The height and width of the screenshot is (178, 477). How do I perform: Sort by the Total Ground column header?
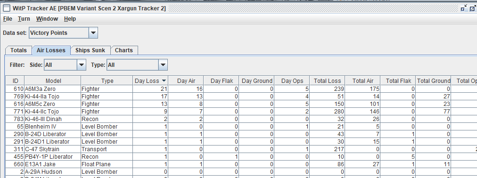point(434,81)
